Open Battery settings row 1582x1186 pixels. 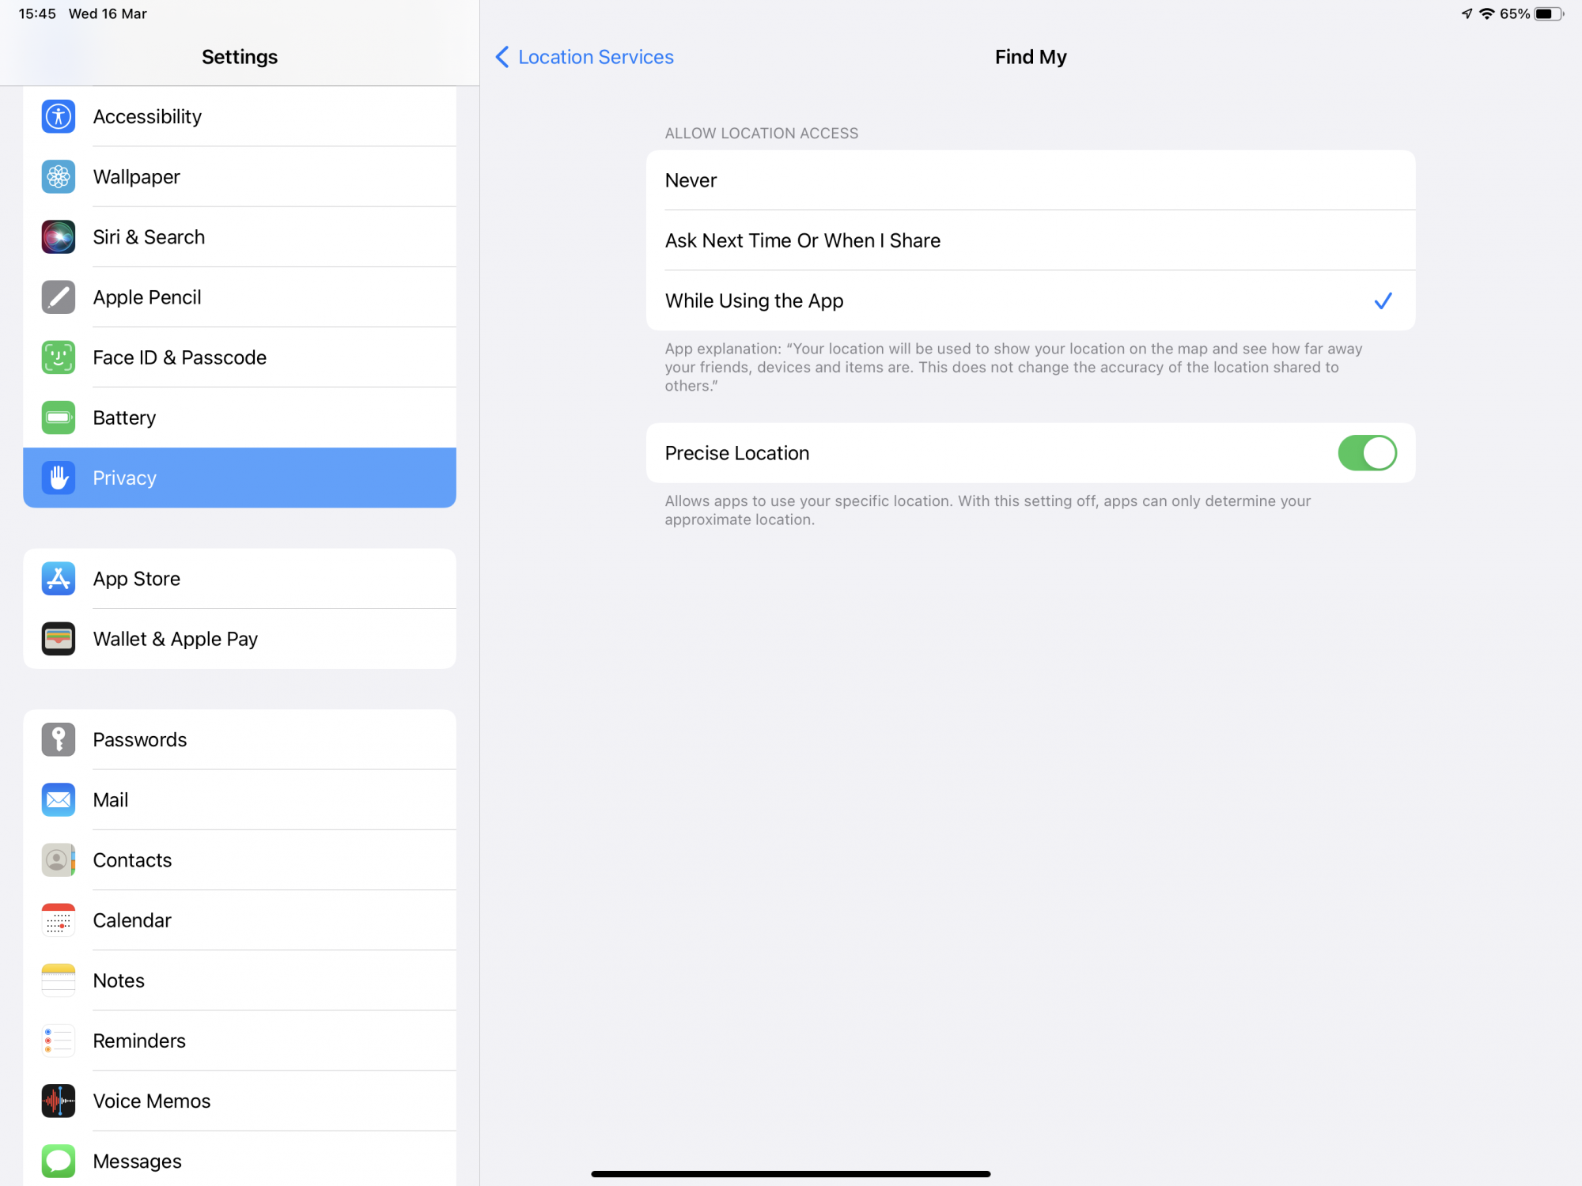(x=239, y=417)
